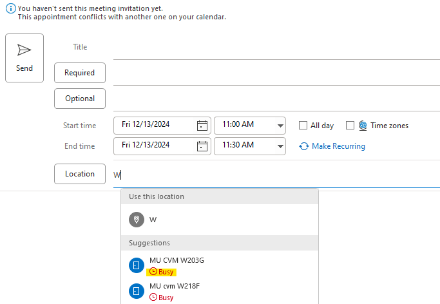The image size is (440, 304).
Task: Open the end date calendar picker icon
Action: point(202,146)
